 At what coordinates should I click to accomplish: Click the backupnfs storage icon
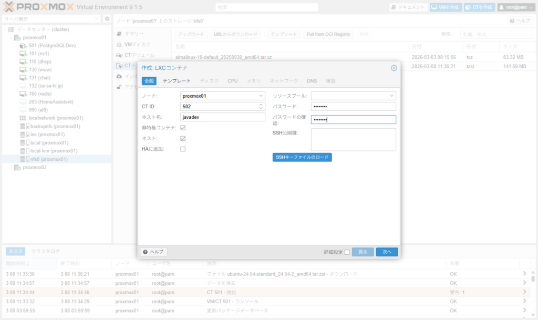(x=24, y=127)
